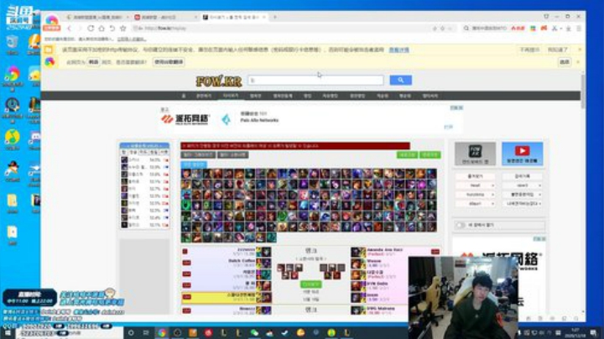Open the blue details link in the security warning bar
The height and width of the screenshot is (339, 604).
click(x=398, y=50)
